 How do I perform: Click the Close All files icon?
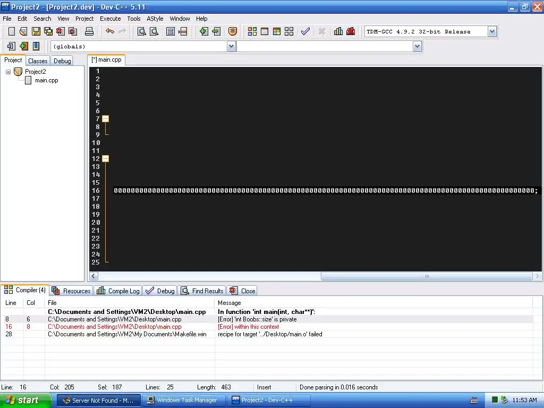(x=73, y=31)
